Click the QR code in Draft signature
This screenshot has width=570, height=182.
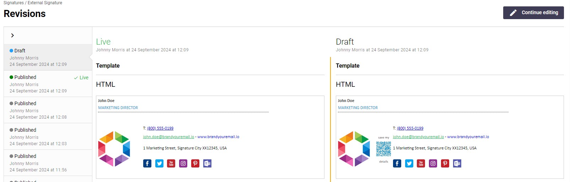[384, 149]
